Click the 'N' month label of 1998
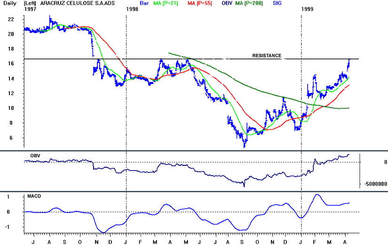 click(272, 242)
